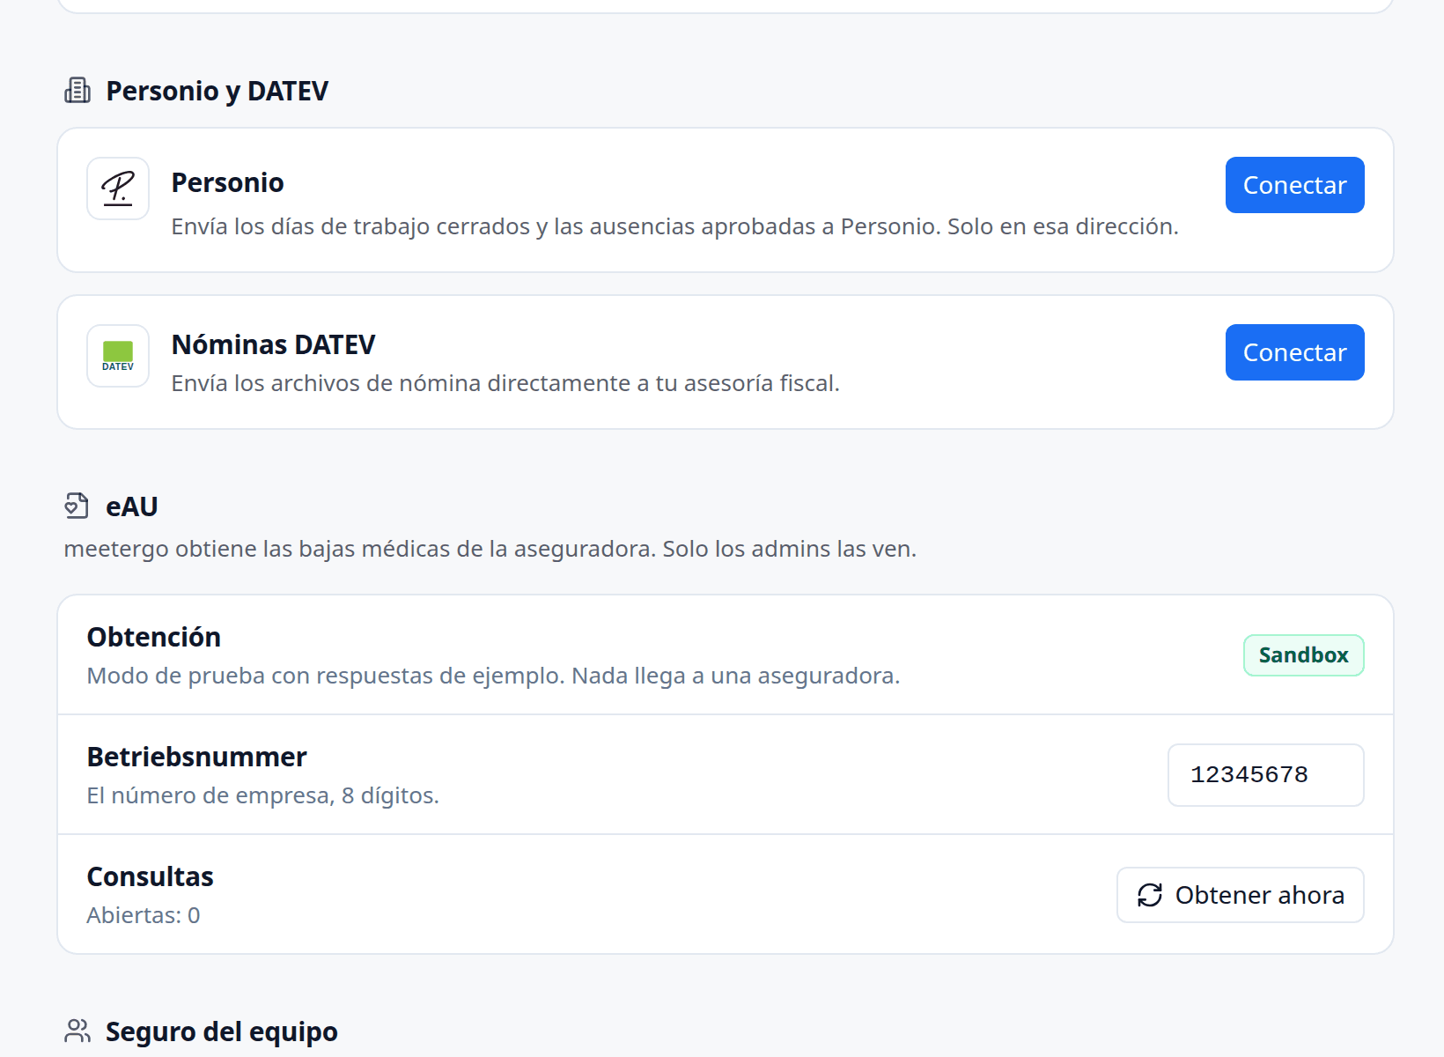Click the eAU document heart icon
Screen dimensions: 1444x1057
point(77,506)
